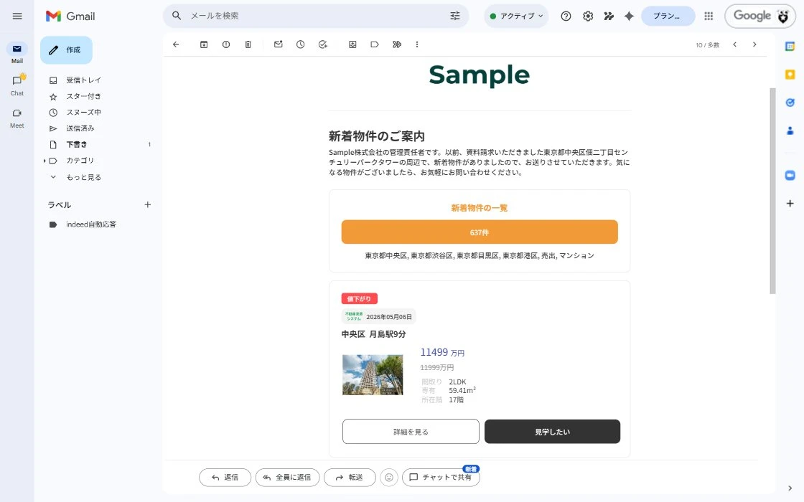Open the プラン plan upgrade button
Viewport: 804px width, 502px height.
668,16
